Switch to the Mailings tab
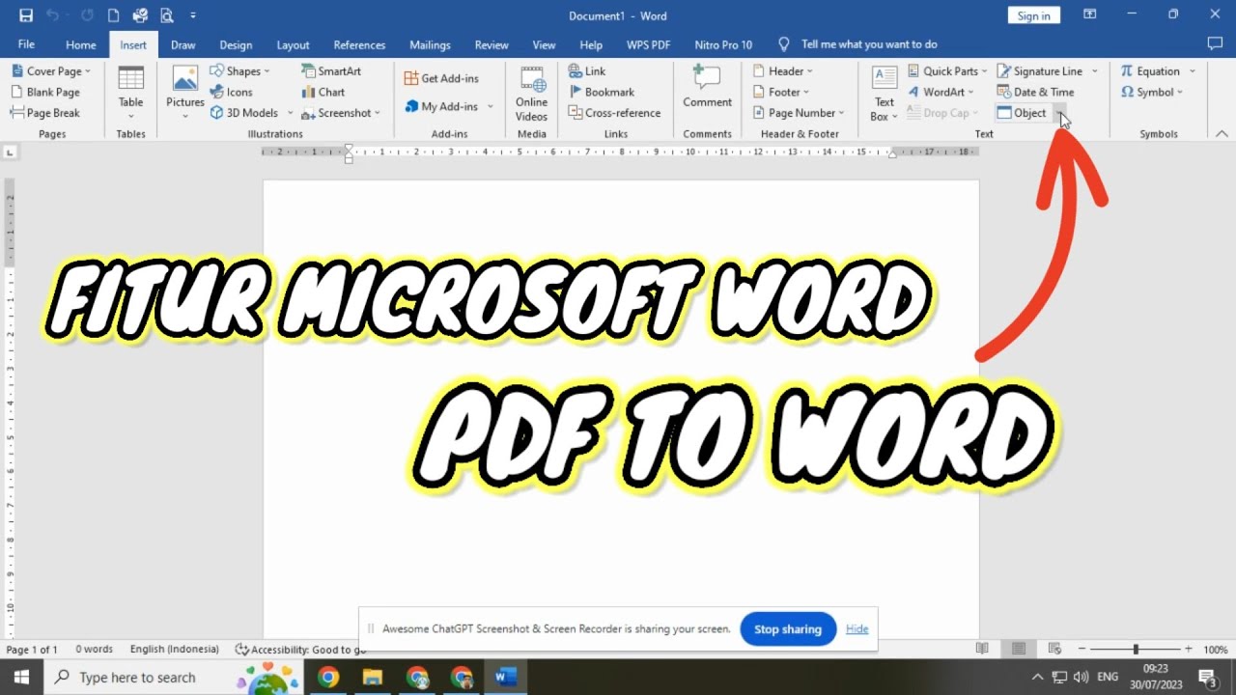Viewport: 1236px width, 695px height. (x=430, y=44)
